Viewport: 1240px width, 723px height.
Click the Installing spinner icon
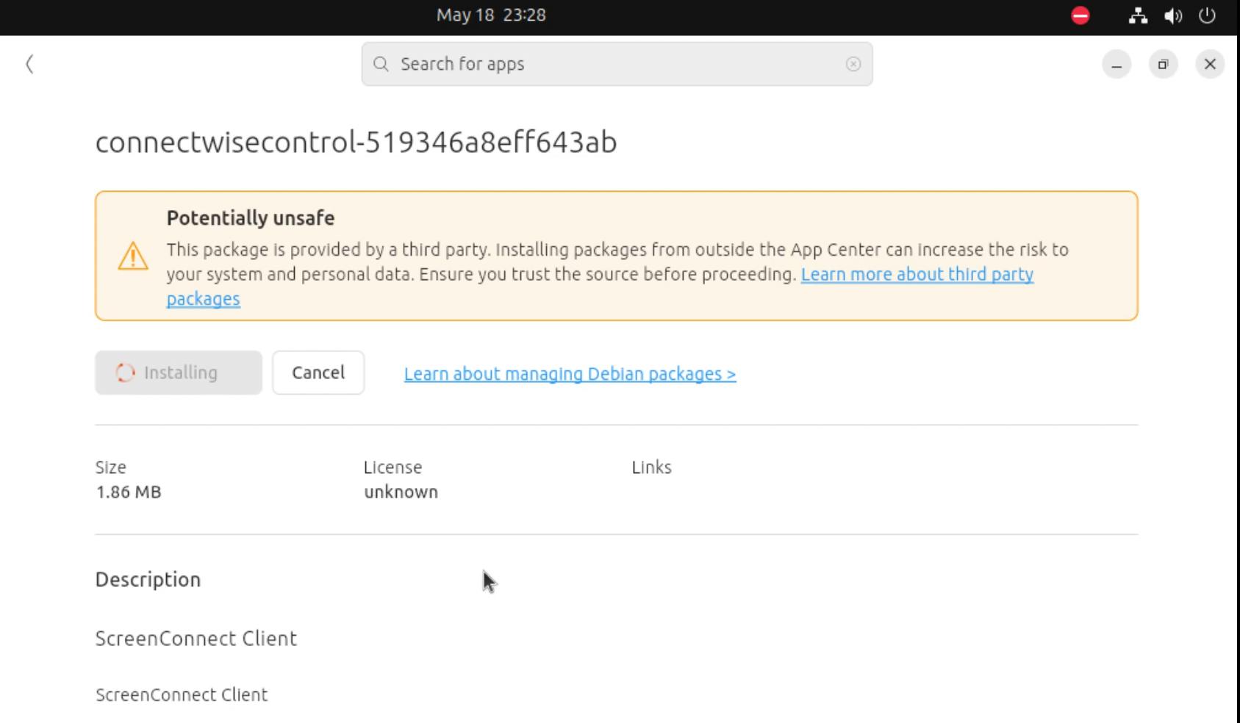coord(125,373)
